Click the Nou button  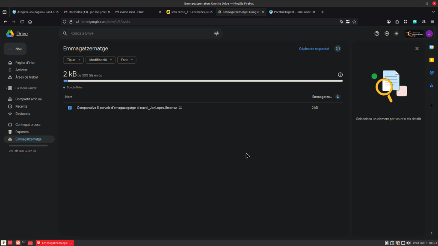click(x=15, y=49)
